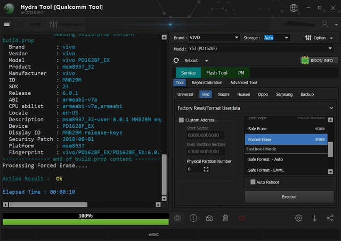This screenshot has height=241, width=341.
Task: Click the Physical Partition Number stepper
Action: (206, 169)
